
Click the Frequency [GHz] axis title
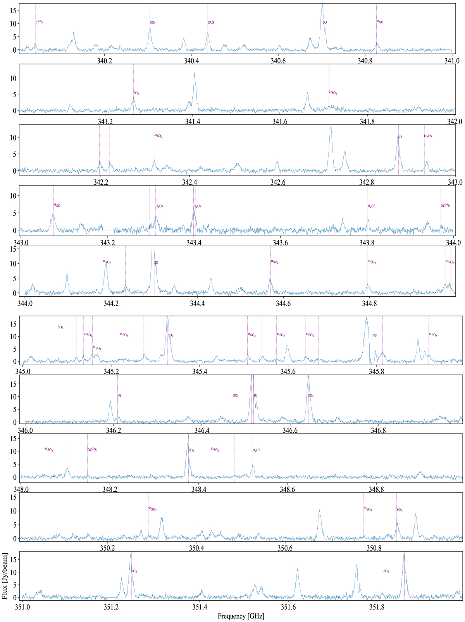click(241, 616)
